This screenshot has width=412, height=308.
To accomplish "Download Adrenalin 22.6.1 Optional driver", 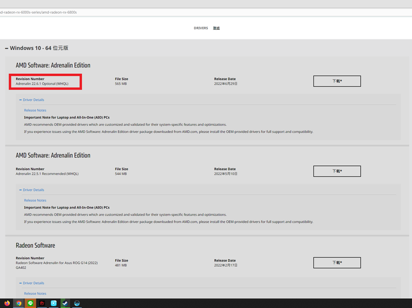I will (x=337, y=81).
